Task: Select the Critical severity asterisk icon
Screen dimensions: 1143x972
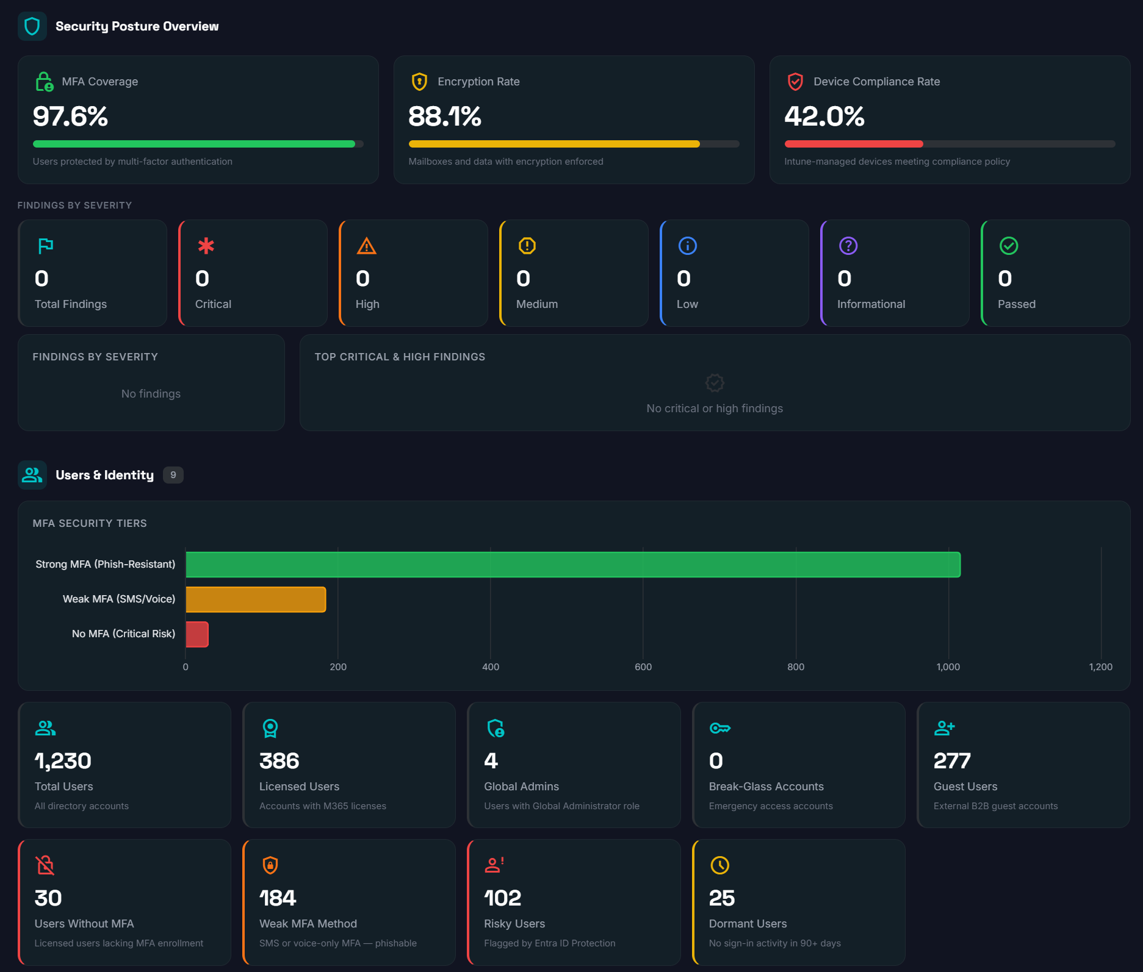Action: click(206, 246)
